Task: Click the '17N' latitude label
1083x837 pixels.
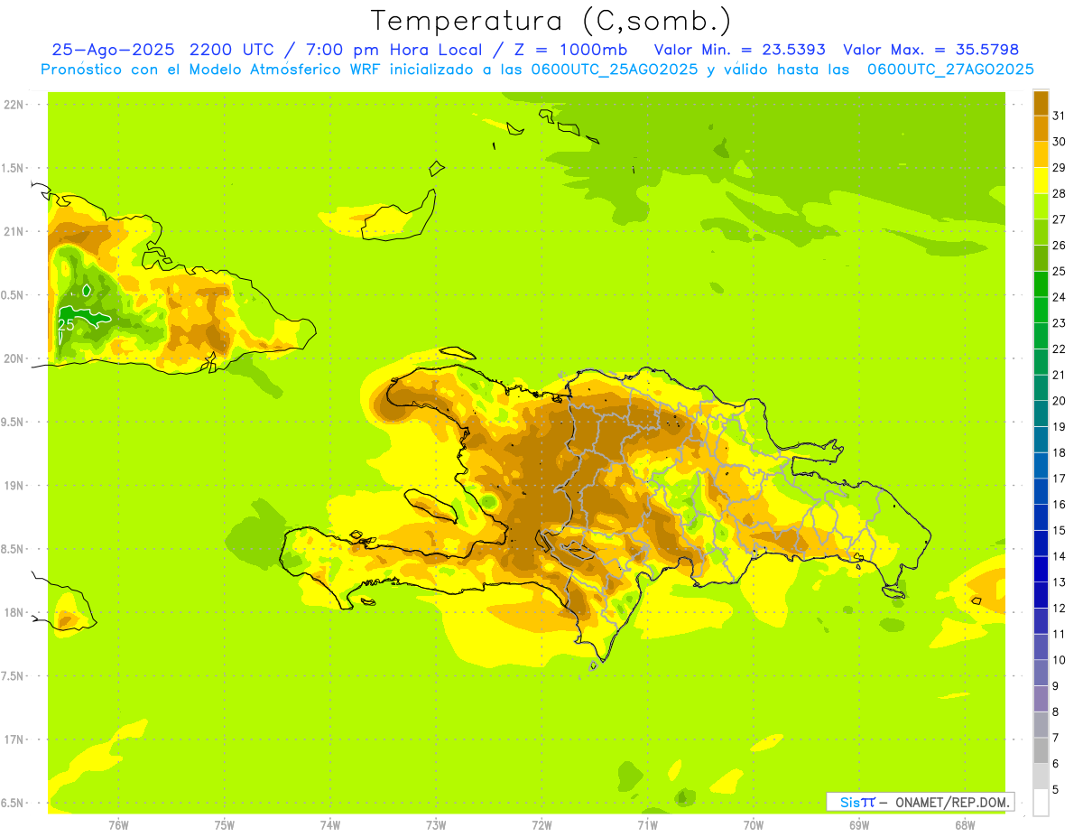Action: pos(14,739)
